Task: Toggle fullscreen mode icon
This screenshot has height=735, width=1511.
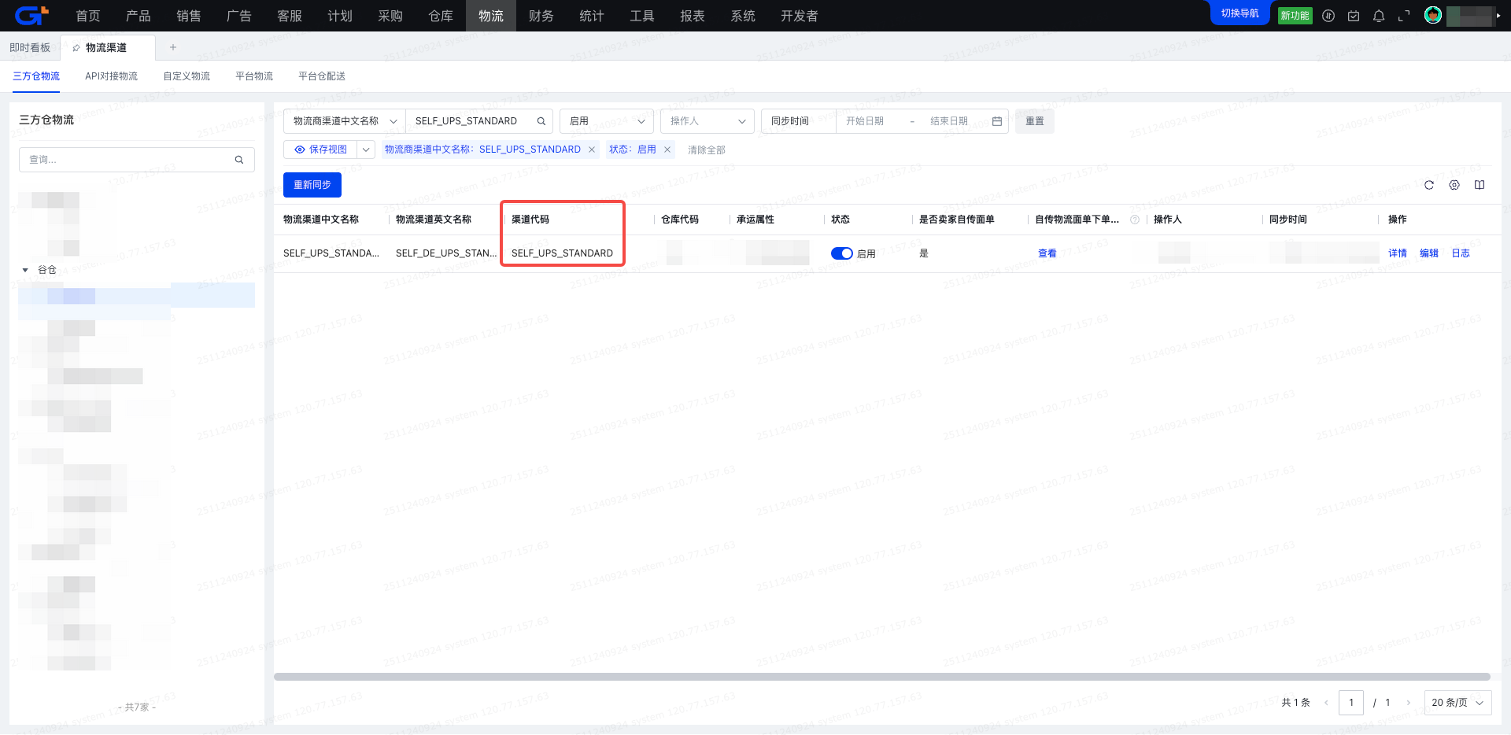Action: coord(1404,16)
